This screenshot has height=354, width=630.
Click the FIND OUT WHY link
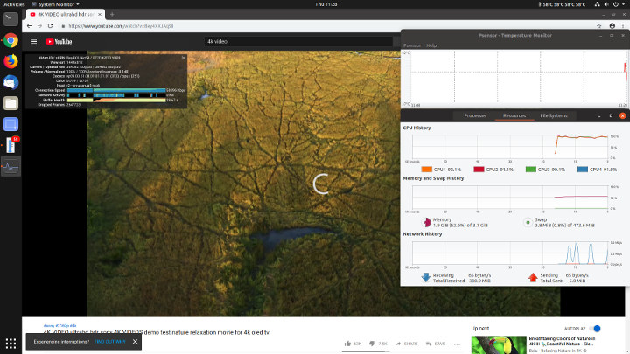pos(110,342)
